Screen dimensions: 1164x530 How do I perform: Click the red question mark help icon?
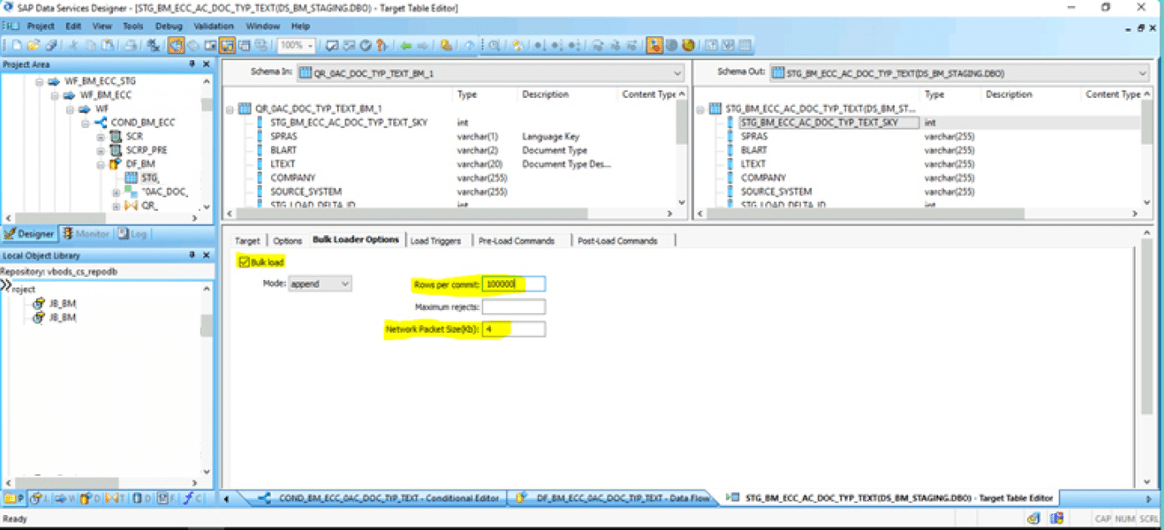[380, 45]
